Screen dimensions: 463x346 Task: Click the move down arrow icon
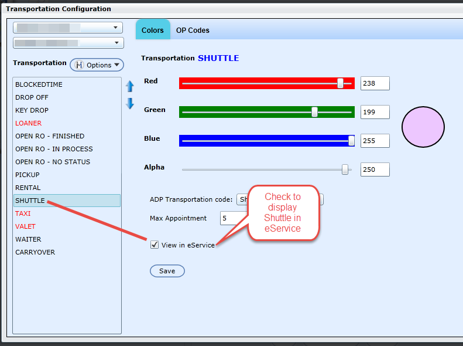click(x=130, y=103)
